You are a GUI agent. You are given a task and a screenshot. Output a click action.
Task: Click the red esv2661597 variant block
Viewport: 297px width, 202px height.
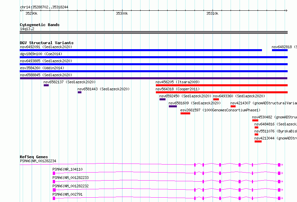[186, 113]
